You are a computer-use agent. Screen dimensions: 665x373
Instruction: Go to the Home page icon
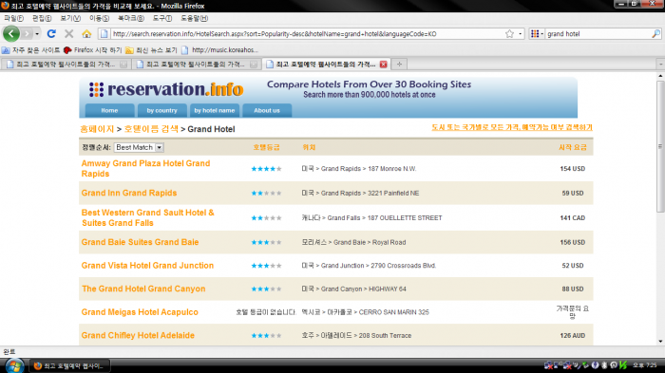coord(86,33)
